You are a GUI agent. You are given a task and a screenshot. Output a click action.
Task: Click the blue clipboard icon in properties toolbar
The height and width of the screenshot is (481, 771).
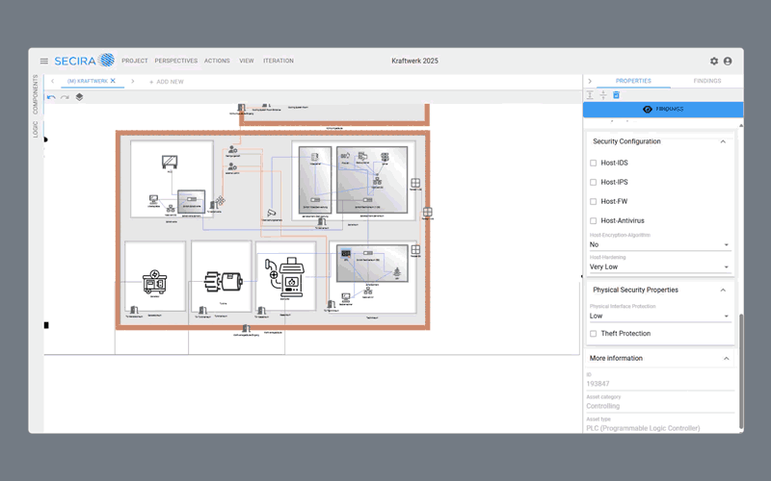617,95
